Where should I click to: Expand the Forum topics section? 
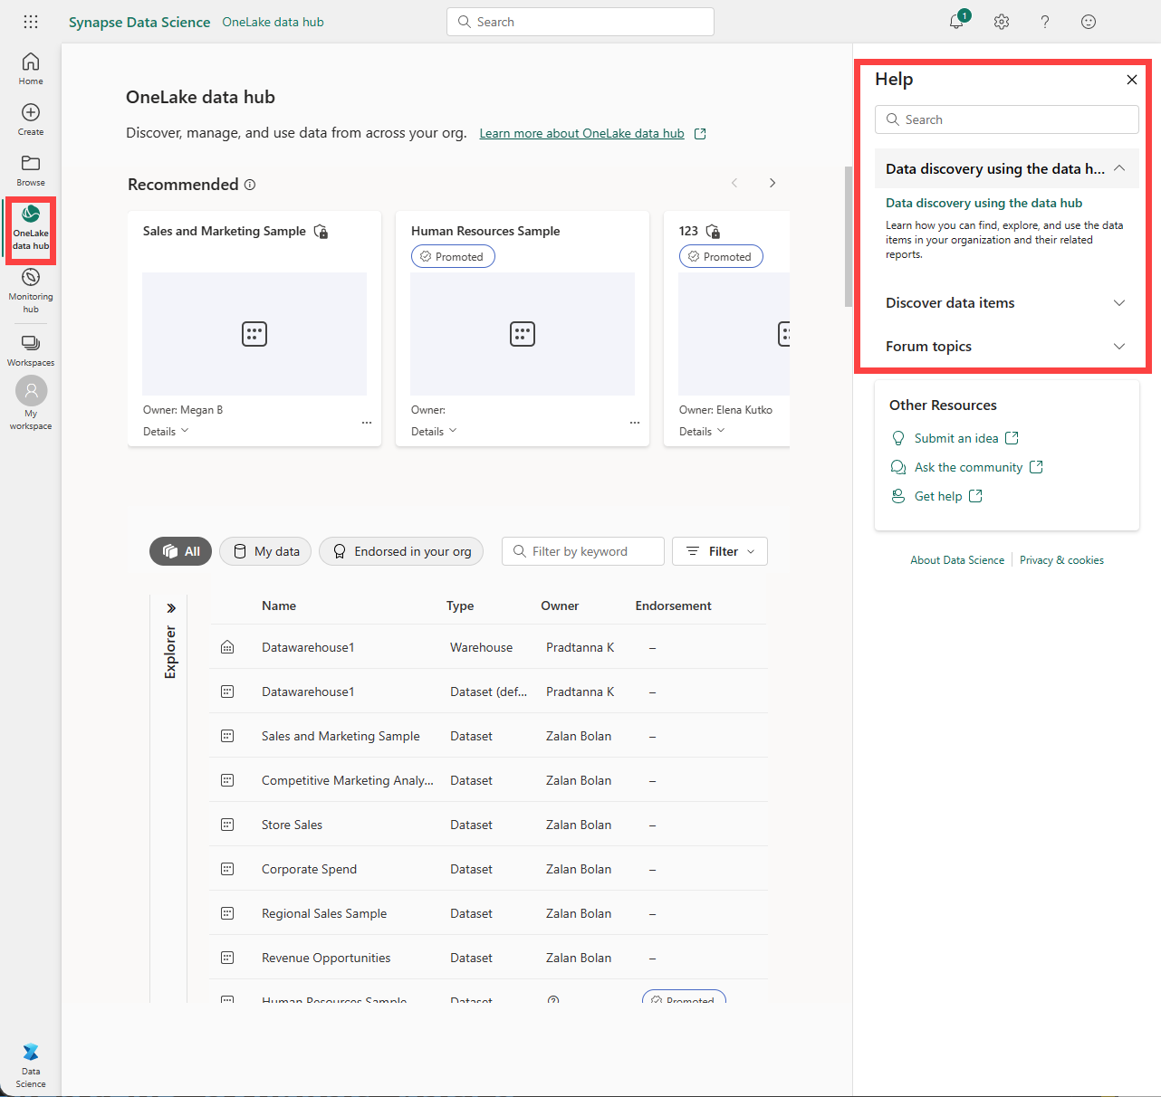click(x=1005, y=346)
